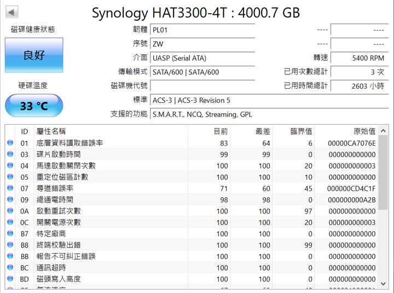The width and height of the screenshot is (394, 293).
Task: Click blue status dot for 開關電源次數 row
Action: point(10,222)
